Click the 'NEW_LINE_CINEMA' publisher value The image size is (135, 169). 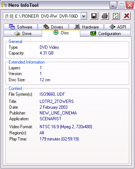tap(58, 113)
